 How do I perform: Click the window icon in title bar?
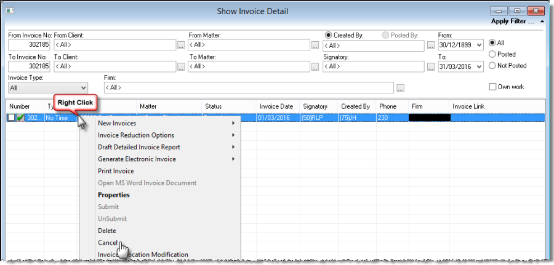point(10,11)
